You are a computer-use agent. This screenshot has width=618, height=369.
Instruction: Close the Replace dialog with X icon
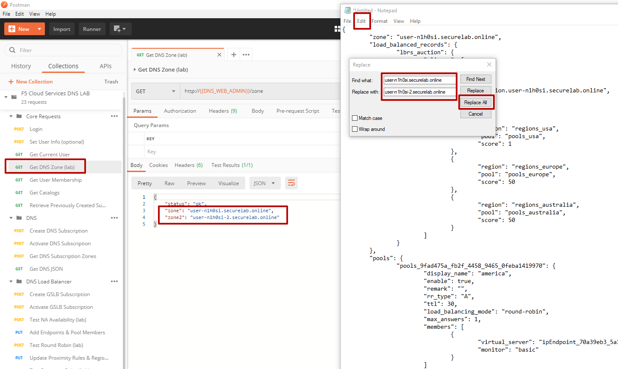pyautogui.click(x=489, y=64)
